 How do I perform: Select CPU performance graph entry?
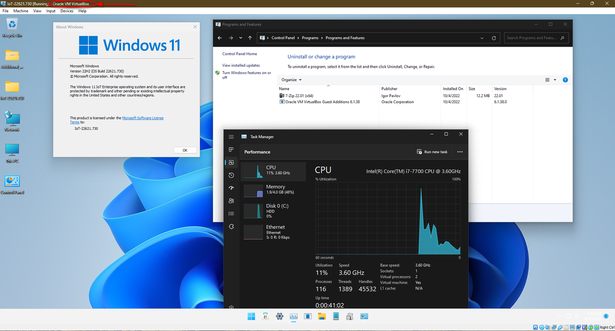tap(273, 171)
